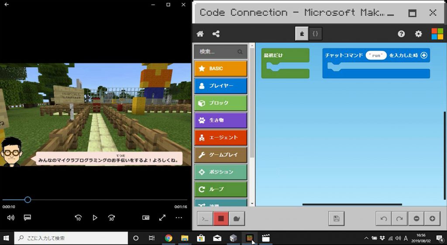447x245 pixels.
Task: Open the video player more options menu
Action: coord(179,217)
